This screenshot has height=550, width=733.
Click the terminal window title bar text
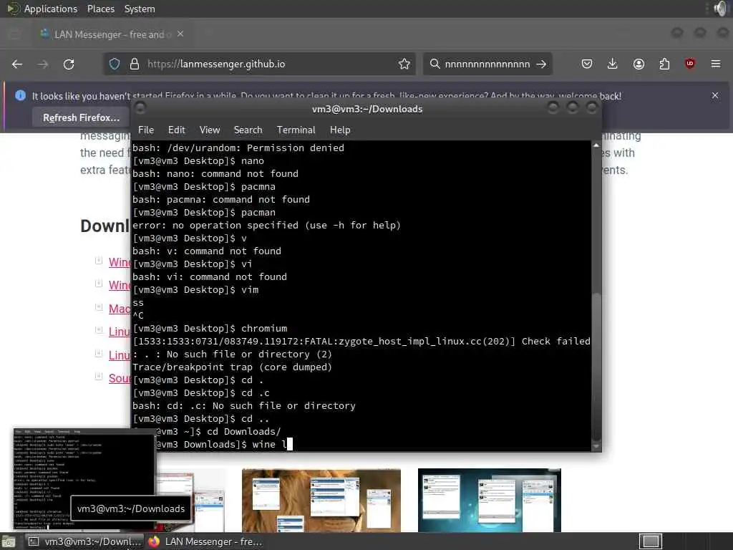click(367, 109)
